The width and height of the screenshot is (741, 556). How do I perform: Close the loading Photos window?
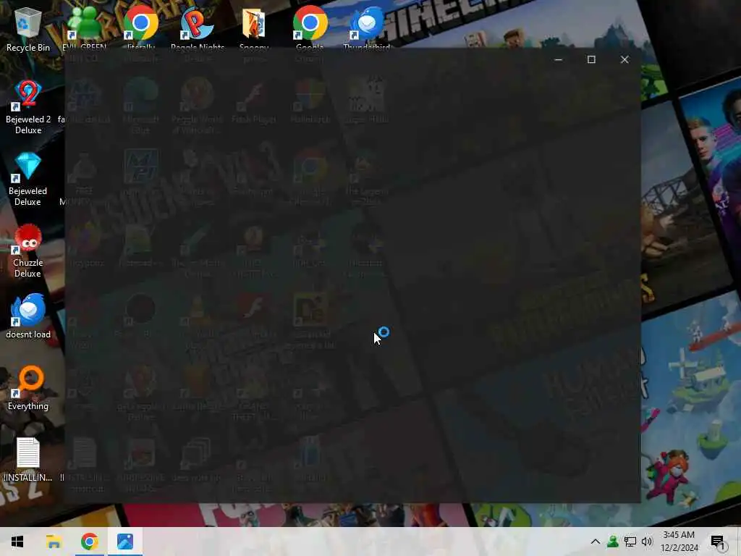624,59
